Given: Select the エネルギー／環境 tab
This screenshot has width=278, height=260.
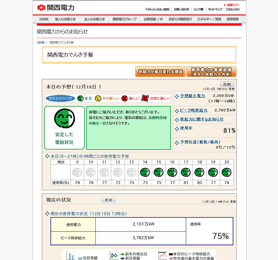Looking at the screenshot, I should [x=209, y=19].
